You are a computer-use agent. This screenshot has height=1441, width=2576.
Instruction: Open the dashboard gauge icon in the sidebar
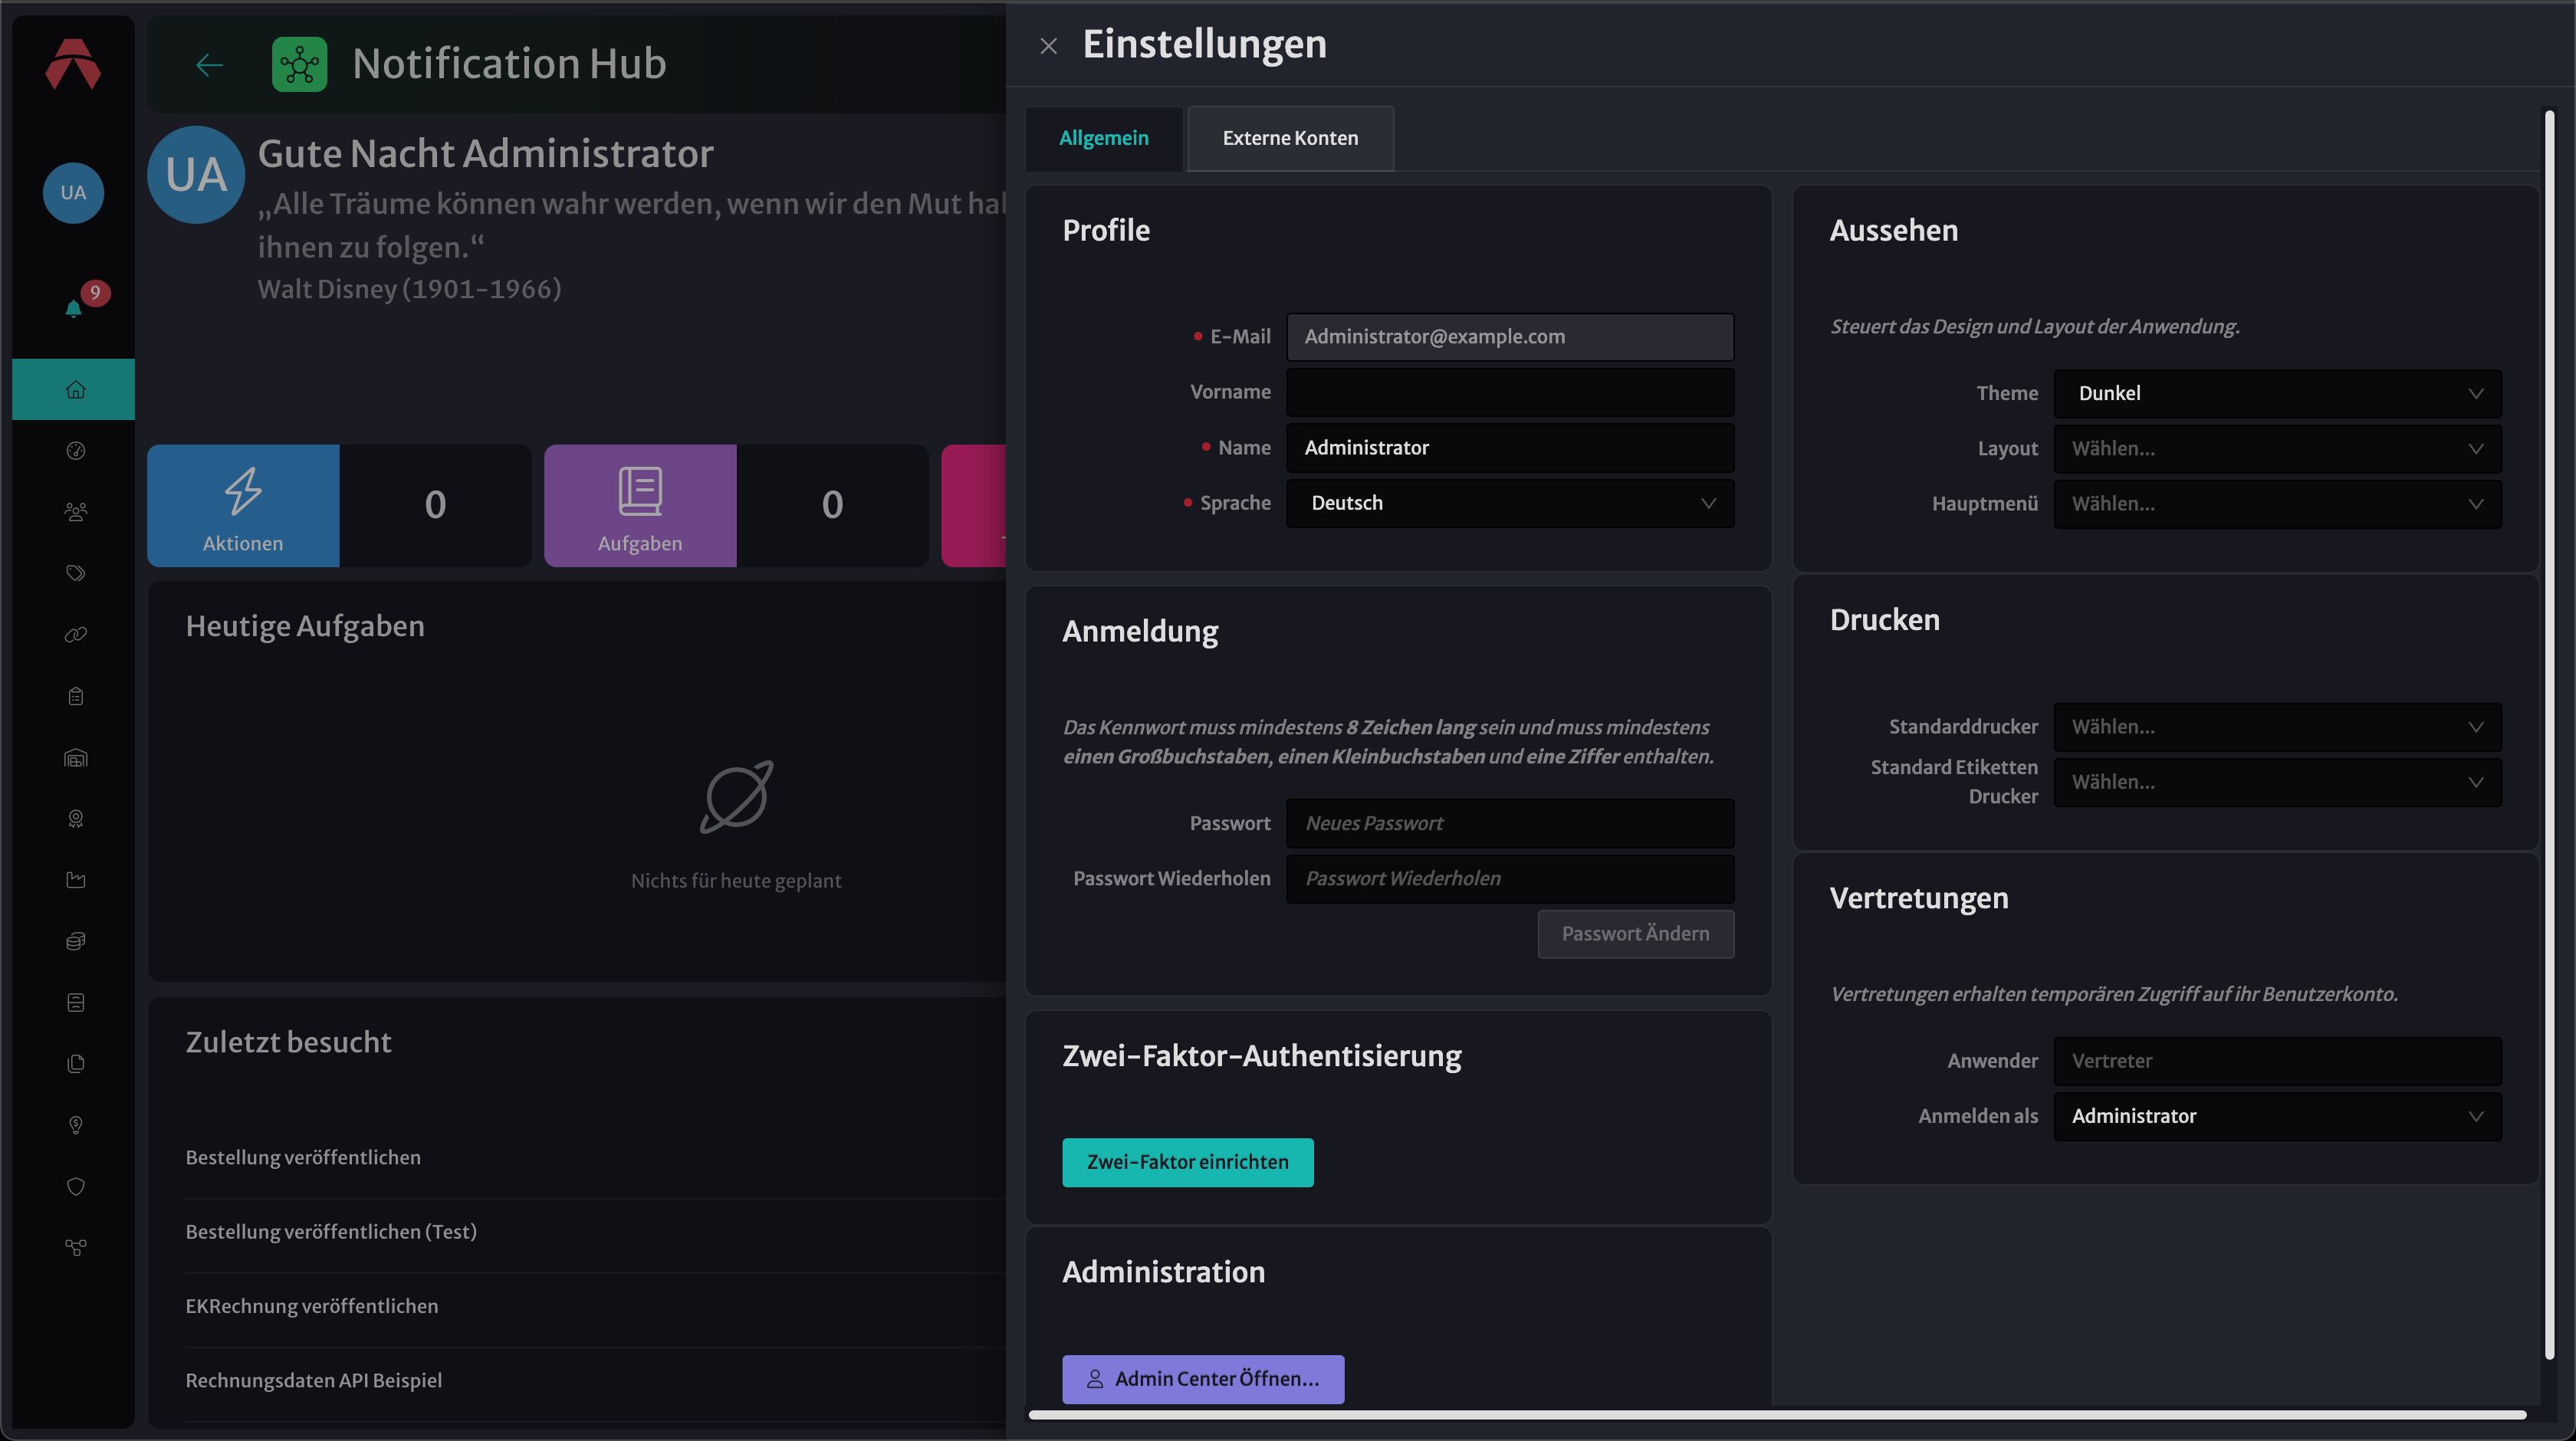point(75,451)
